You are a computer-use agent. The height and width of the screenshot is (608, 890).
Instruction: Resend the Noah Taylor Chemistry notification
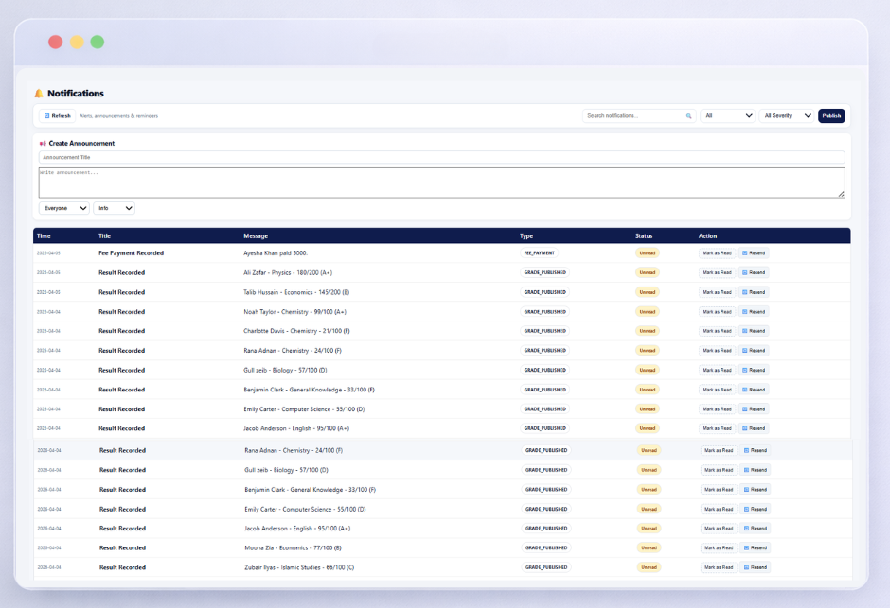pyautogui.click(x=754, y=312)
